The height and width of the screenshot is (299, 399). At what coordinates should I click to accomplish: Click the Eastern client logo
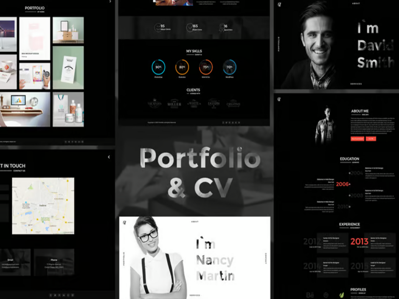tap(214, 103)
